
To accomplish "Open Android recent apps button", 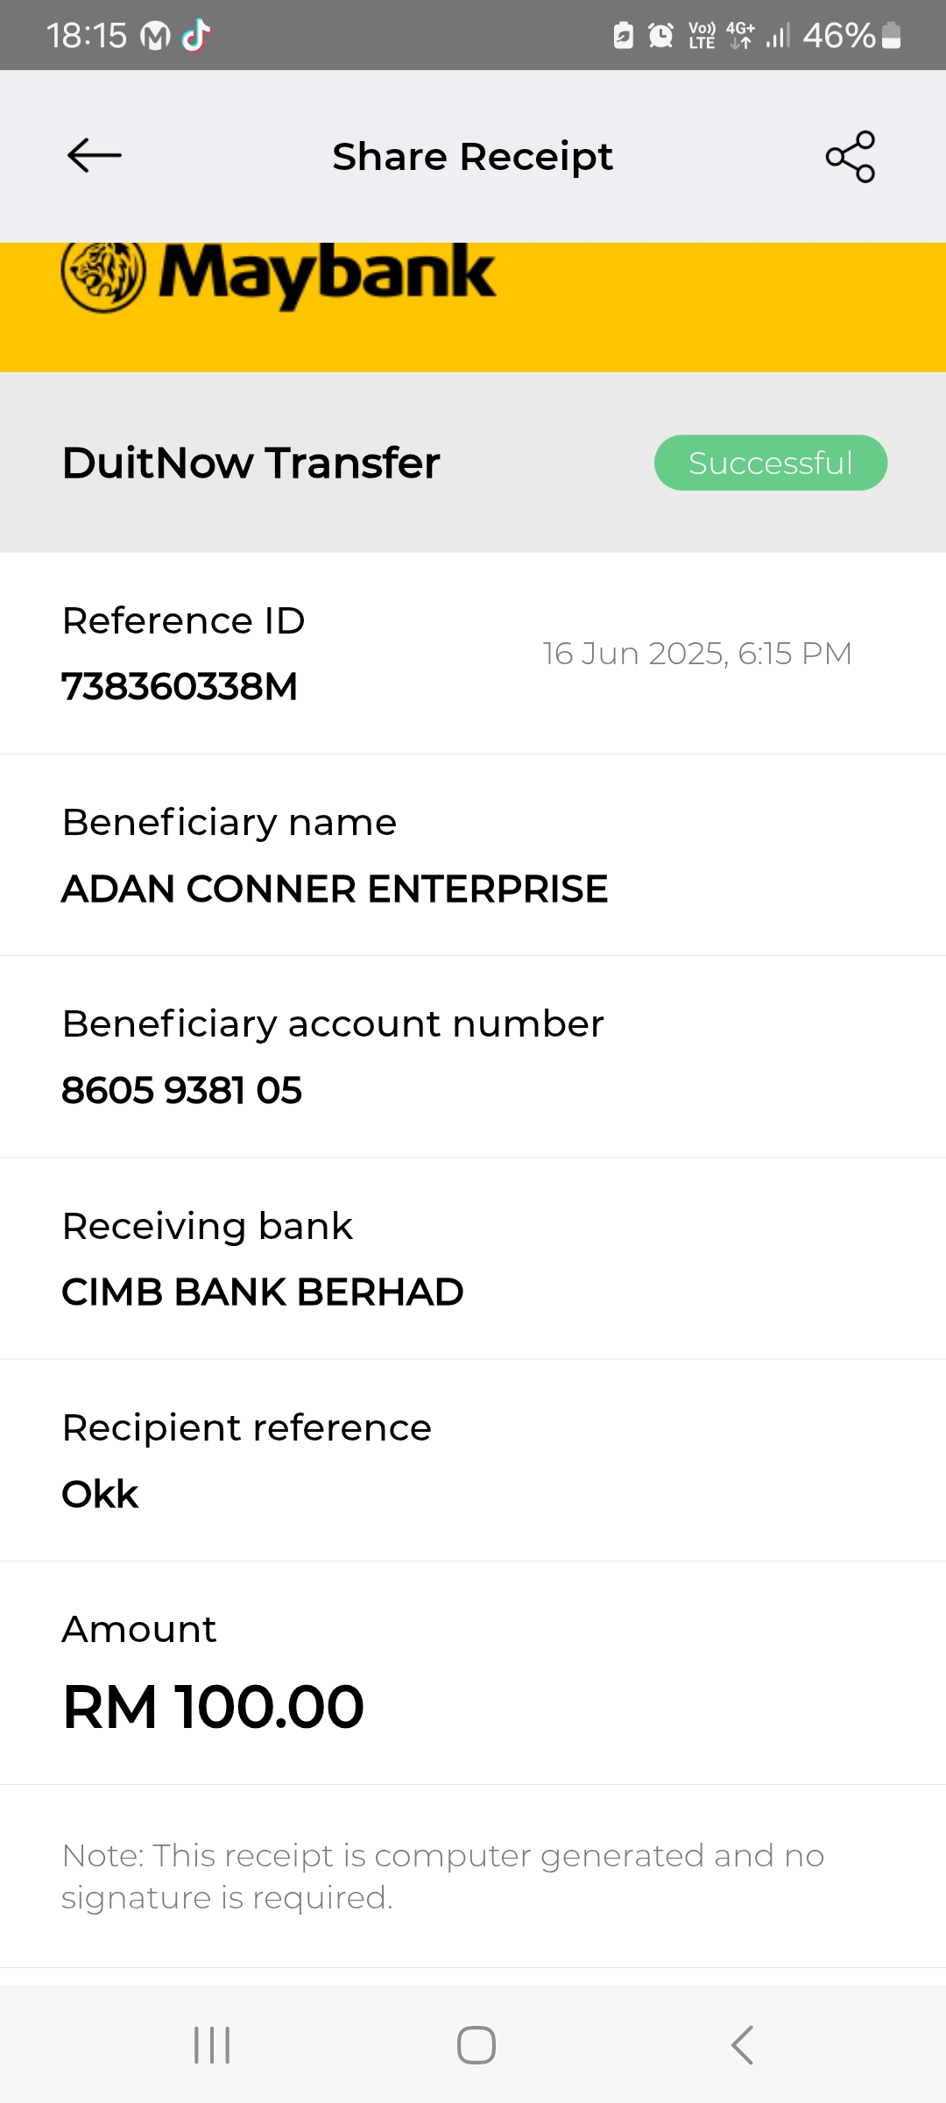I will point(212,2045).
